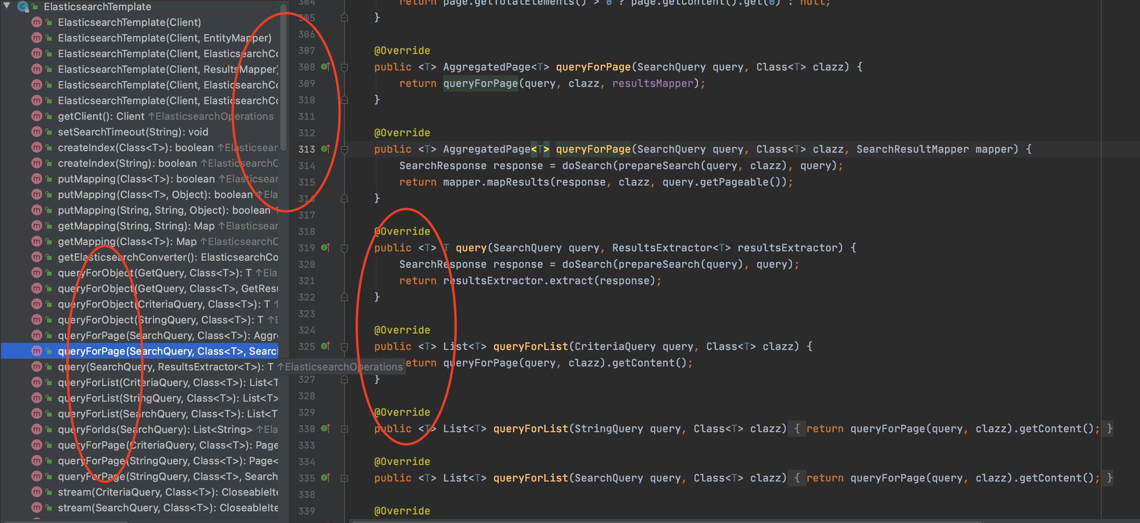Viewport: 1140px width, 523px height.
Task: Click implements-method gutter icon on line 330
Action: click(x=325, y=428)
